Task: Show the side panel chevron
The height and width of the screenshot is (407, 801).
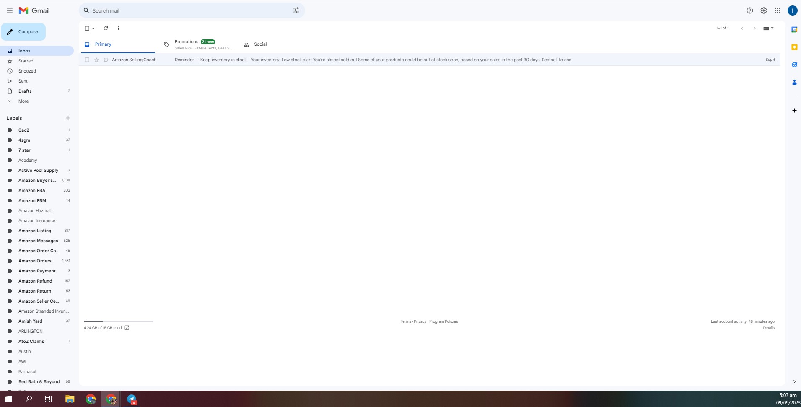Action: (794, 381)
